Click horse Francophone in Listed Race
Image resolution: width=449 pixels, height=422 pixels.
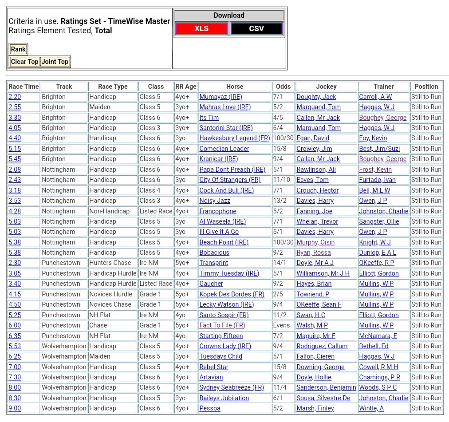click(217, 211)
